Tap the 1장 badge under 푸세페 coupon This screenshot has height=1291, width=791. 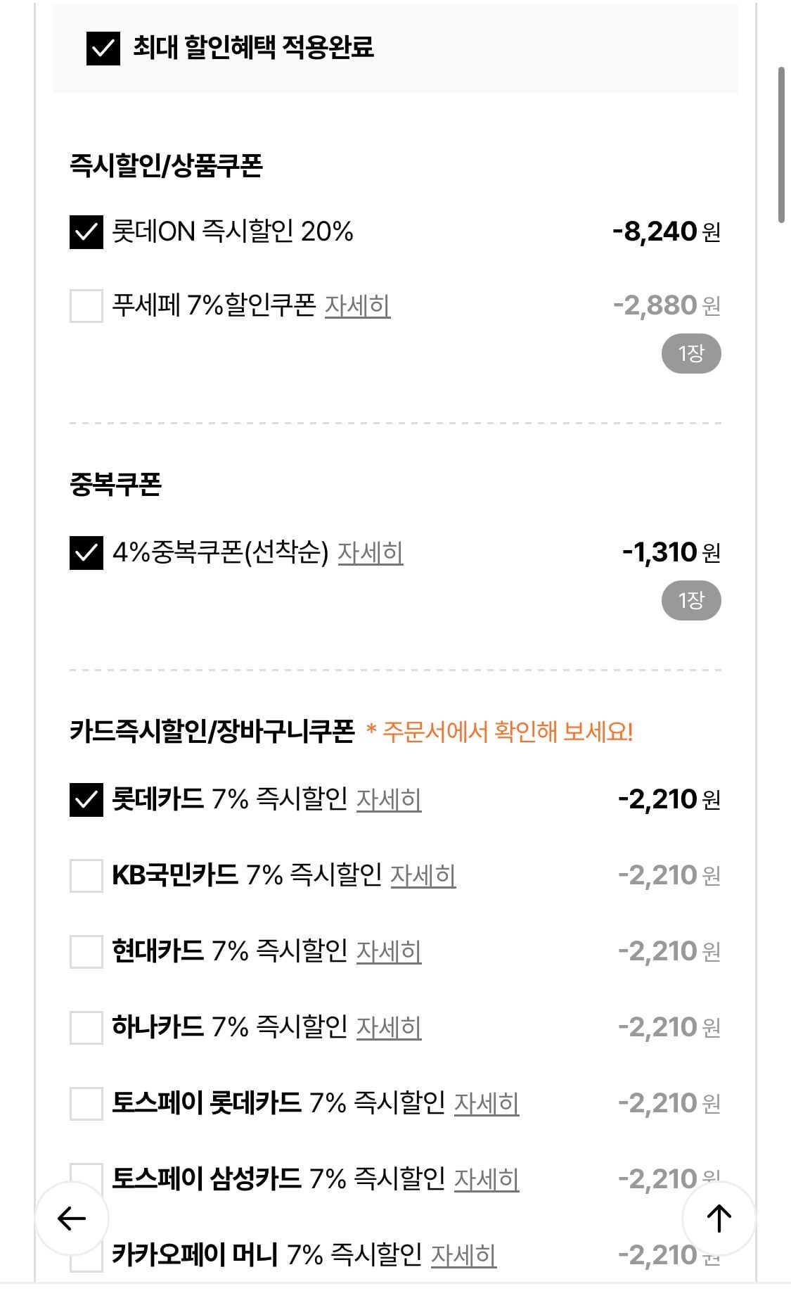point(691,354)
